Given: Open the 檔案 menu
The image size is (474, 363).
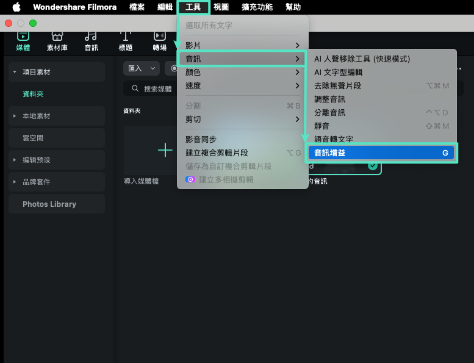Looking at the screenshot, I should pyautogui.click(x=137, y=7).
